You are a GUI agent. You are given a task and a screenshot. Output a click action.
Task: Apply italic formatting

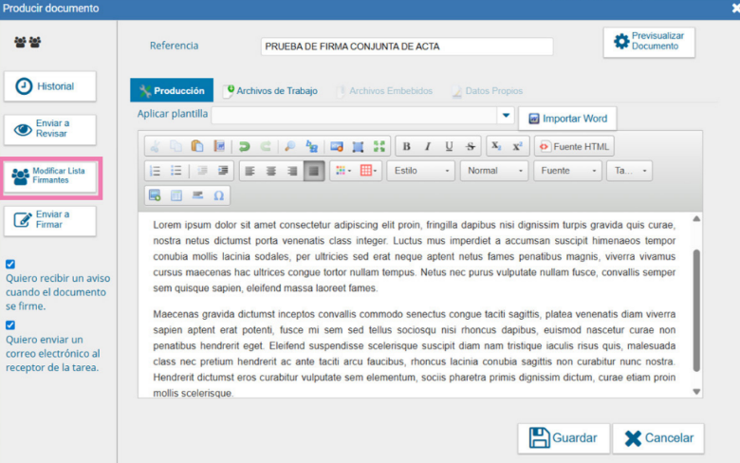[x=427, y=146]
